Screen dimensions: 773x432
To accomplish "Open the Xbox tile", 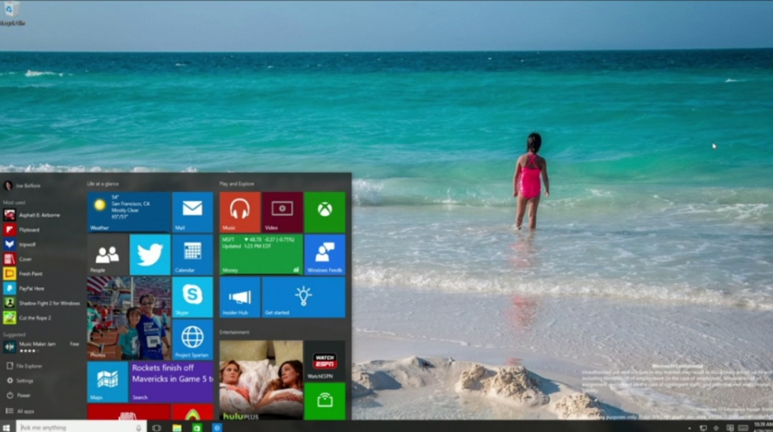I will coord(325,212).
